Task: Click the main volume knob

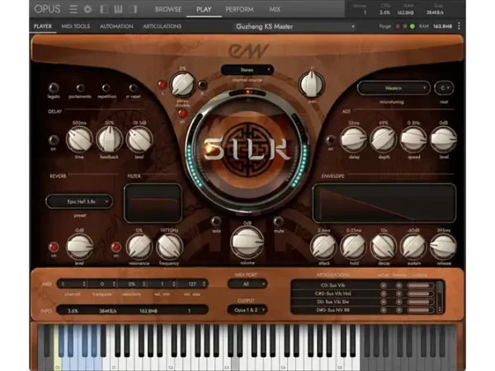Action: 247,242
